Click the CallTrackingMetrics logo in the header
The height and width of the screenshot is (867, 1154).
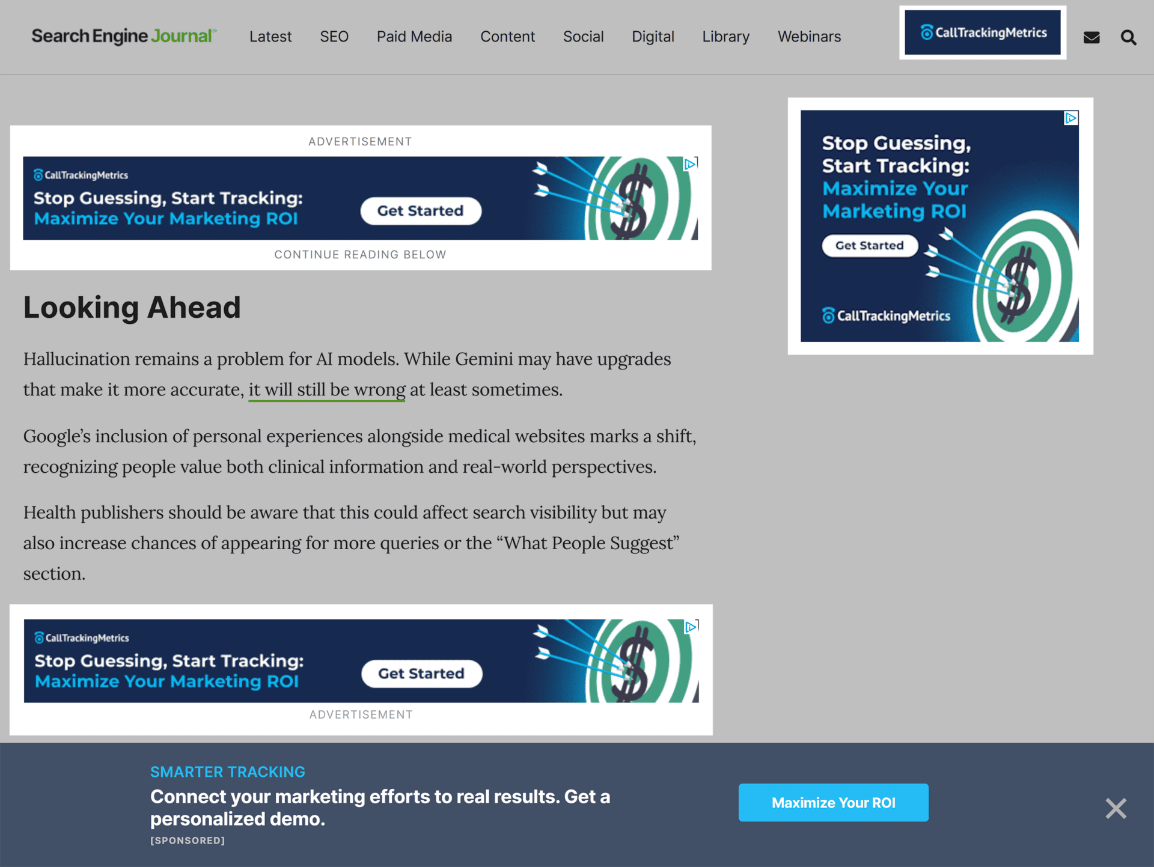click(983, 32)
